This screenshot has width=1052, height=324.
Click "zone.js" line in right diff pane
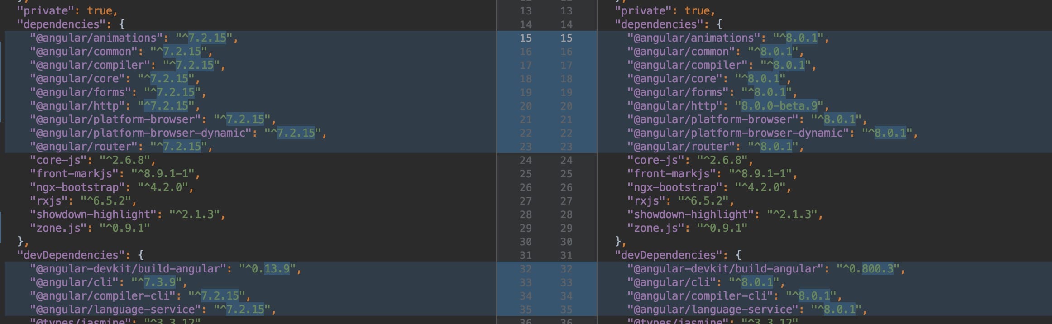(x=687, y=228)
